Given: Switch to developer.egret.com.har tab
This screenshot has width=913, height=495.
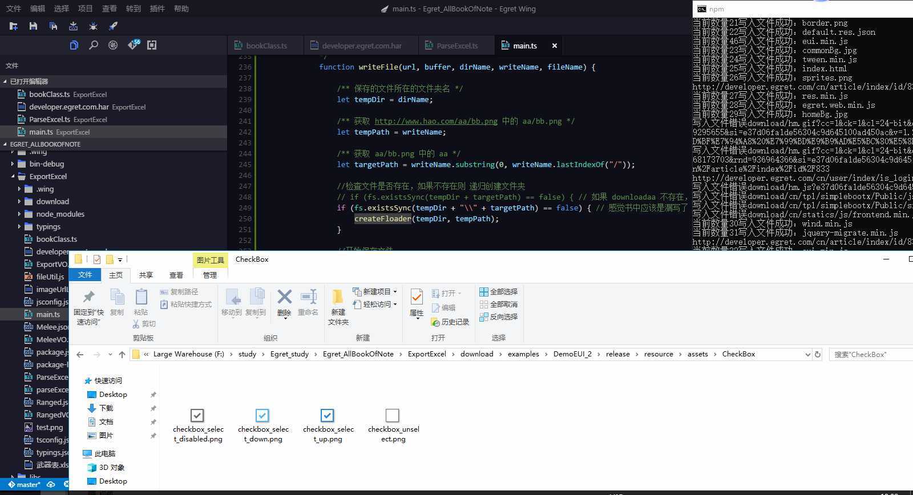Looking at the screenshot, I should point(361,46).
